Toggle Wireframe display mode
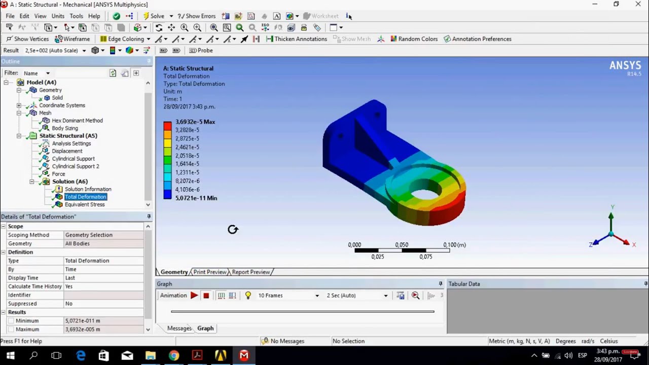 coord(72,39)
